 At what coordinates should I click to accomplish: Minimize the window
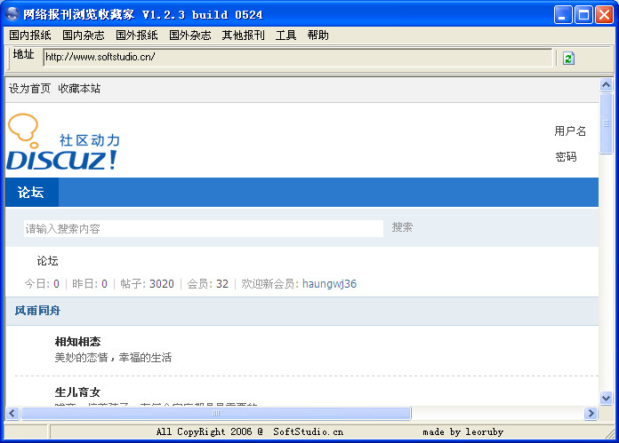(x=563, y=15)
